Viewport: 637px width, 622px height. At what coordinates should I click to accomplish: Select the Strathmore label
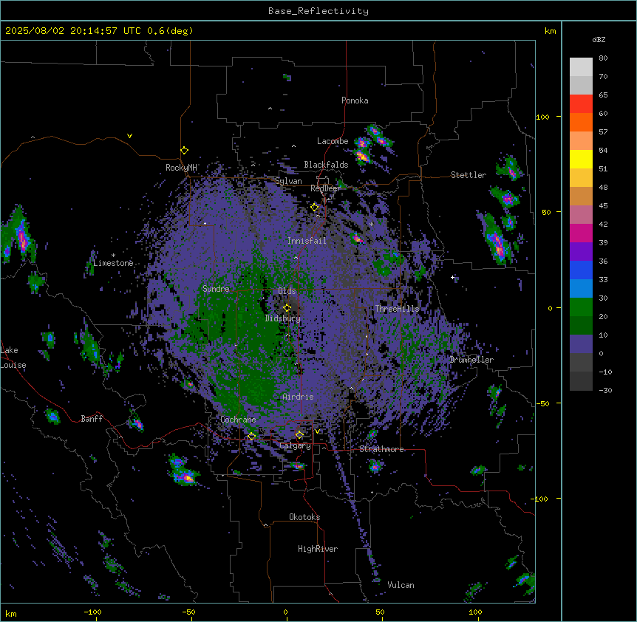[381, 449]
